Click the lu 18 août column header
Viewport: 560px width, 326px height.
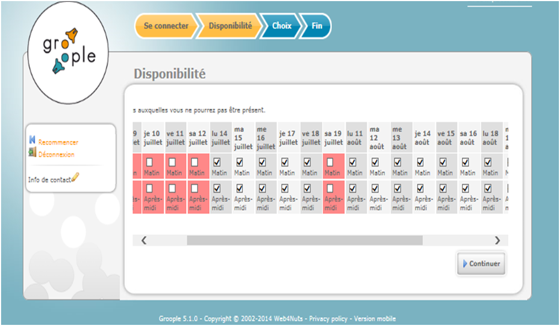492,138
